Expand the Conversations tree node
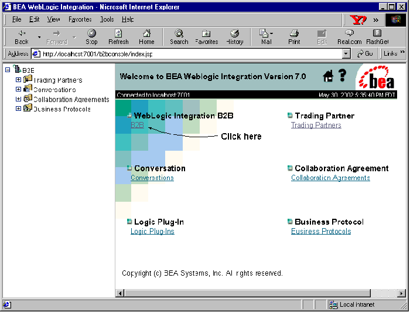The width and height of the screenshot is (410, 312). 18,89
